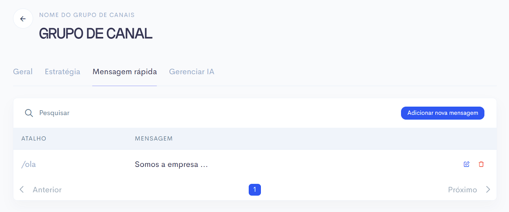The height and width of the screenshot is (212, 509).
Task: Click the 'Somos a empresa ...' message text
Action: pyautogui.click(x=171, y=164)
